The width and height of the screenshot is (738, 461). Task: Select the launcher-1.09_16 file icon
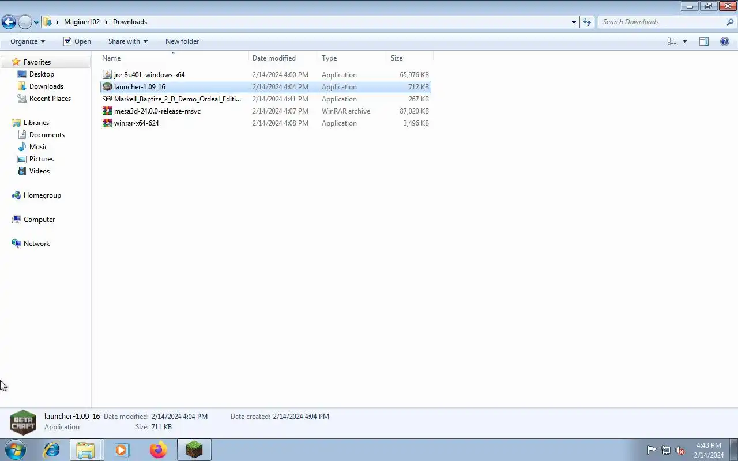click(107, 87)
